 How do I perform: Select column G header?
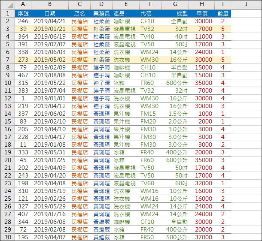(x=175, y=4)
